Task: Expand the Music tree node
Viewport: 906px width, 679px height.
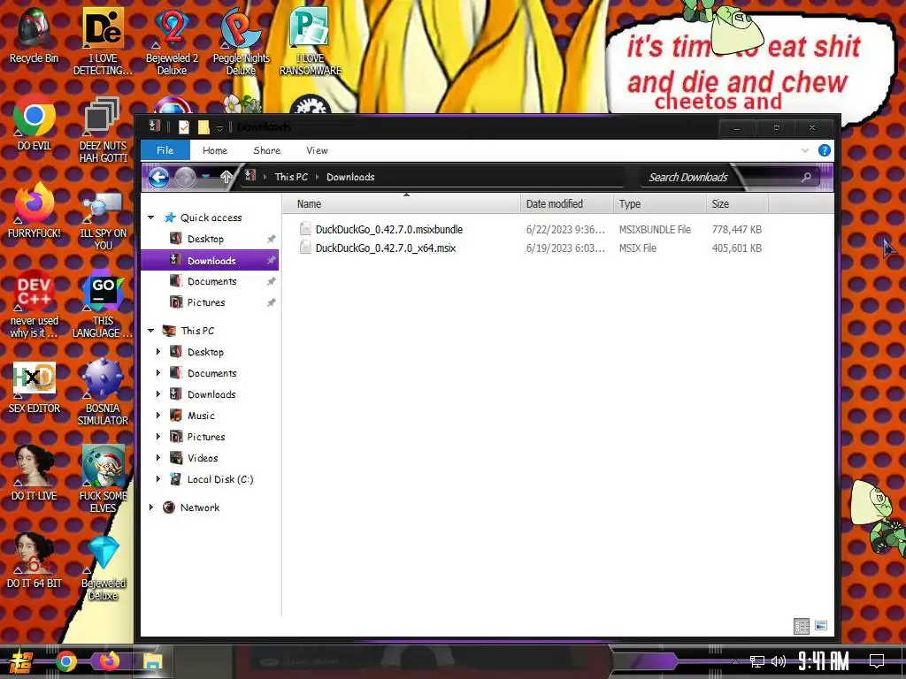Action: [158, 416]
